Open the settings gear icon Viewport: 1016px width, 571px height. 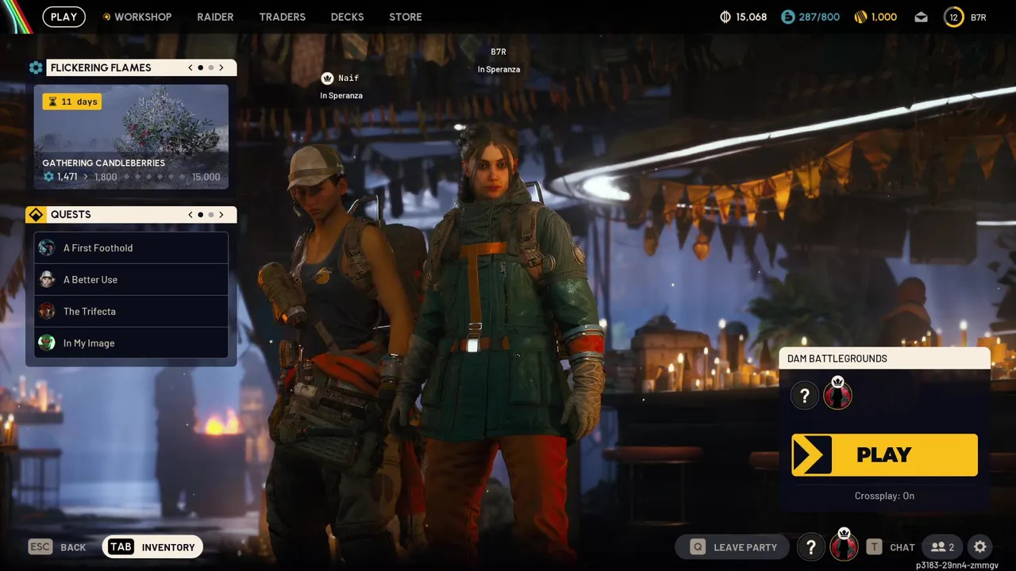pos(980,547)
